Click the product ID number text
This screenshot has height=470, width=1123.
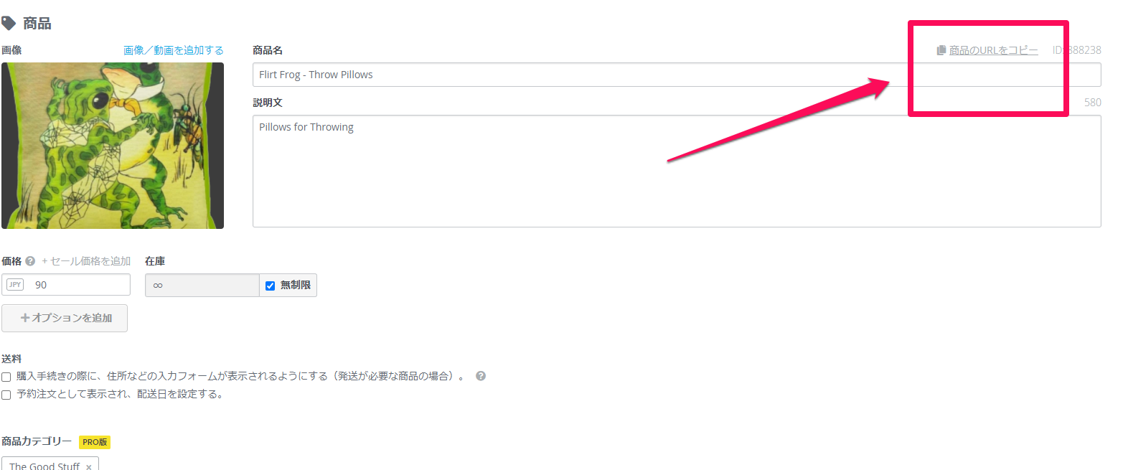[1076, 51]
